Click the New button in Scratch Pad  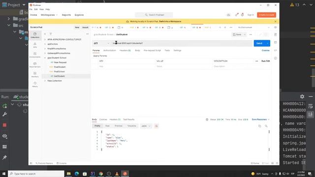[x=77, y=28]
